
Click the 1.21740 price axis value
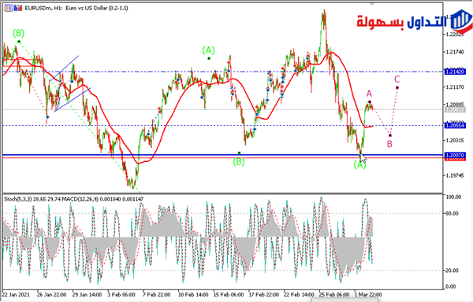pos(455,52)
